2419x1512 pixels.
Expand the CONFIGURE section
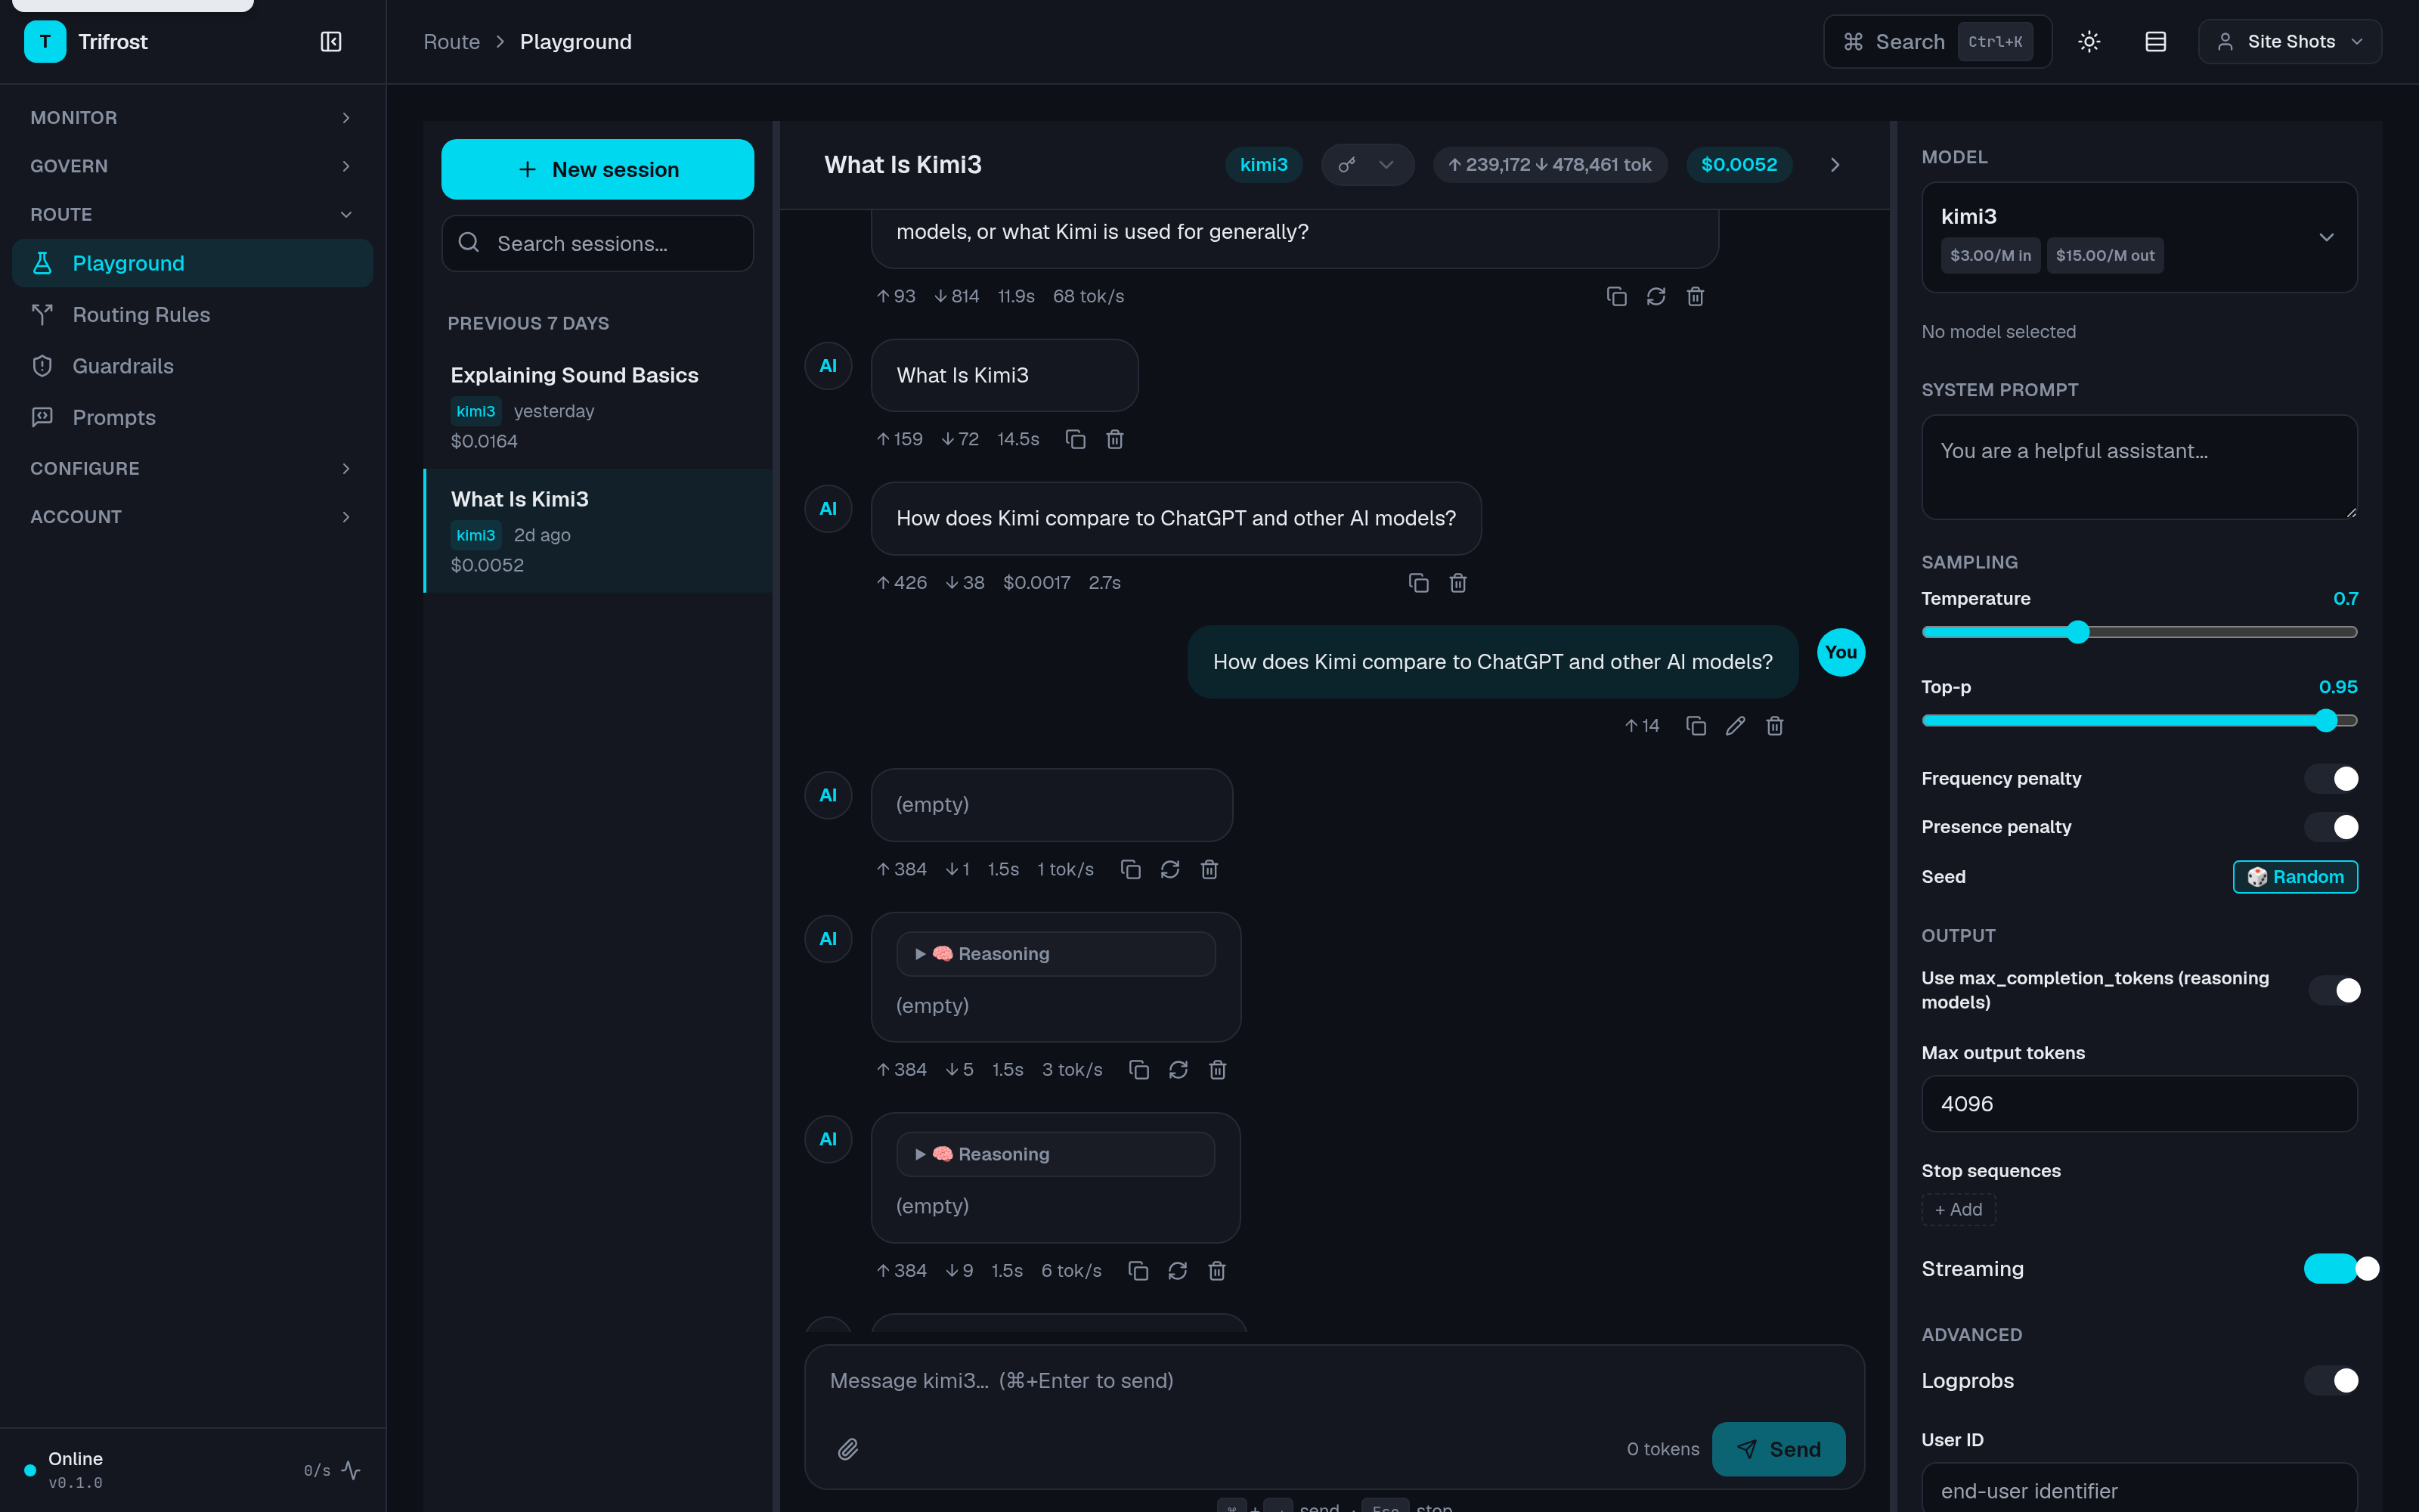pyautogui.click(x=192, y=468)
